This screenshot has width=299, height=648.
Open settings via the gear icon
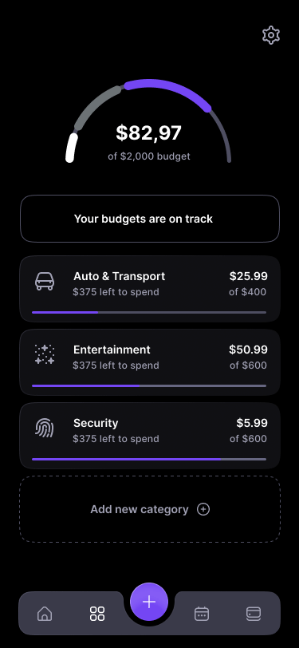point(271,36)
